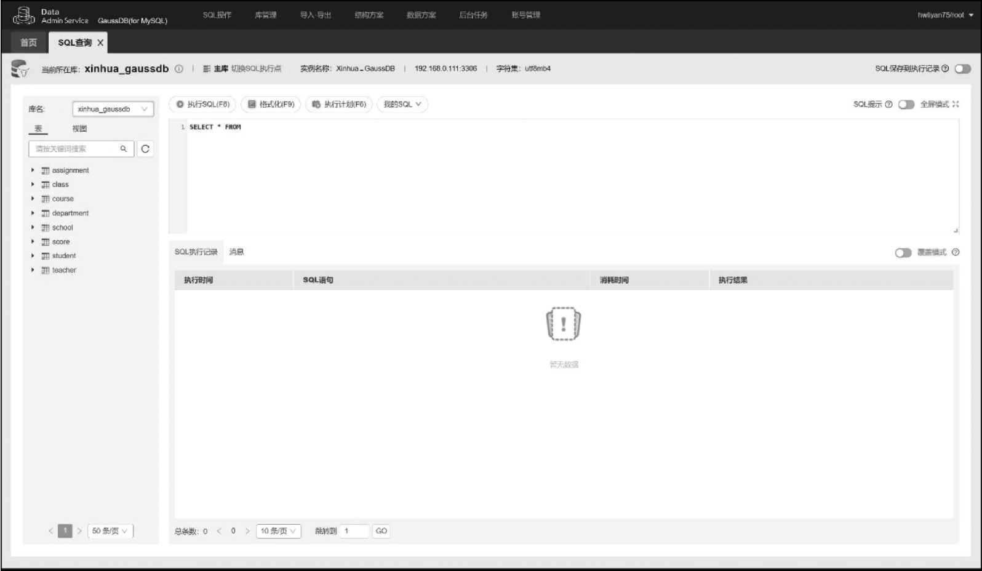This screenshot has width=982, height=571.
Task: Switch to the 视图 tab
Action: [79, 129]
